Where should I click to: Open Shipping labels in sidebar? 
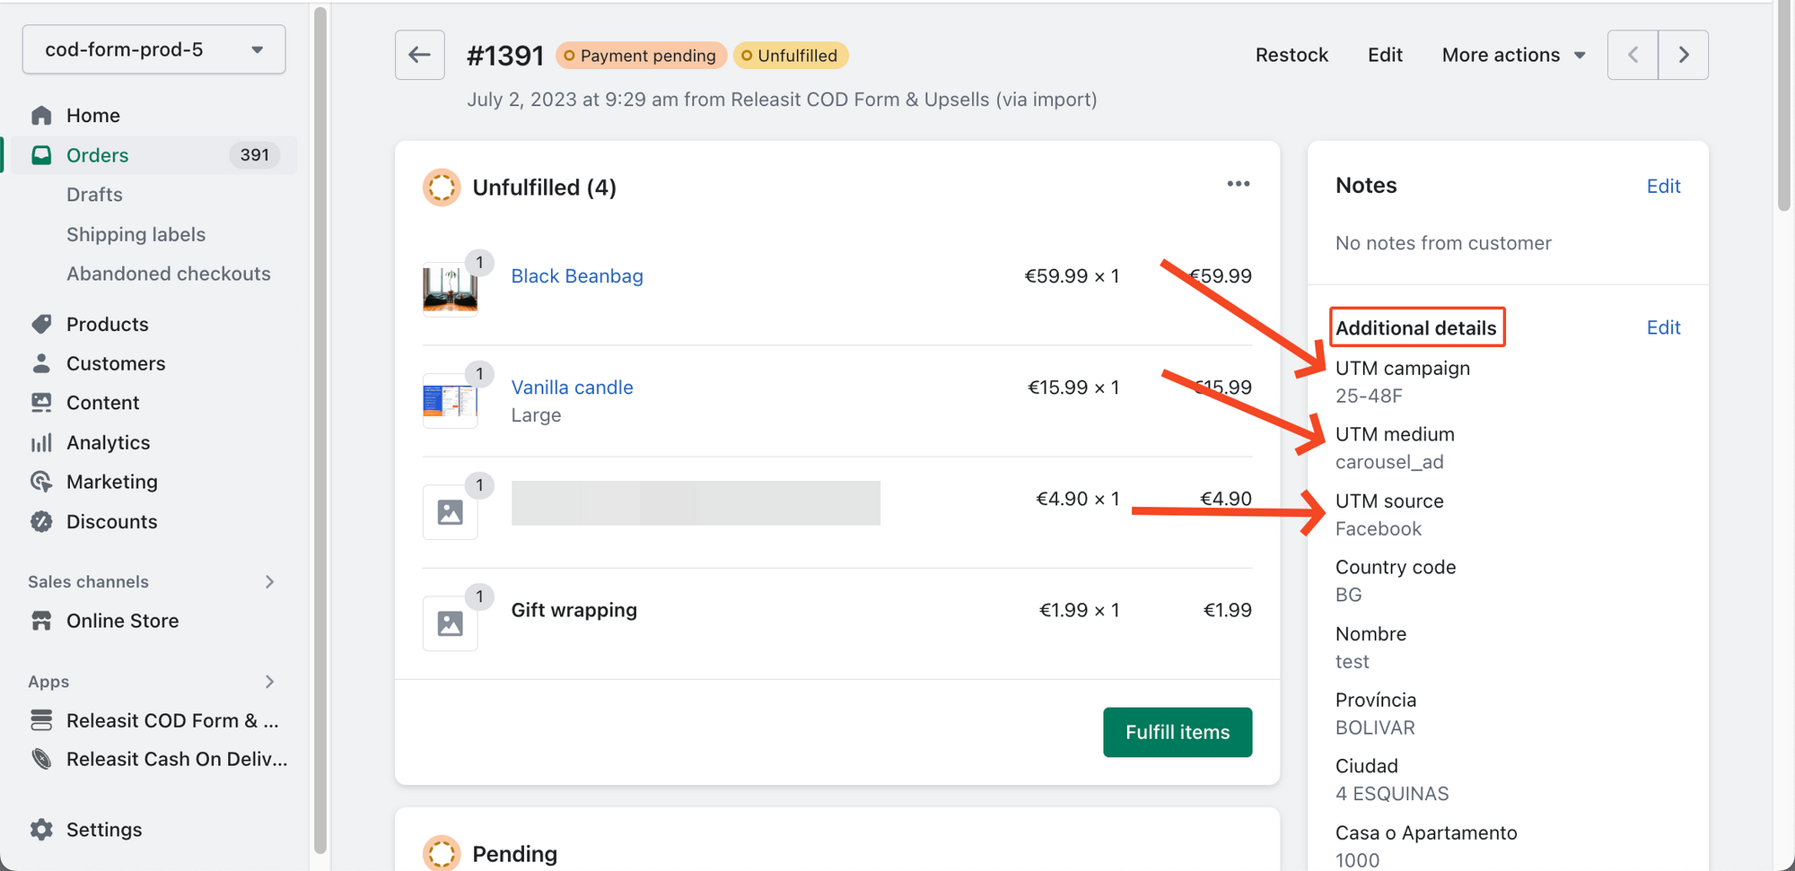coord(136,234)
